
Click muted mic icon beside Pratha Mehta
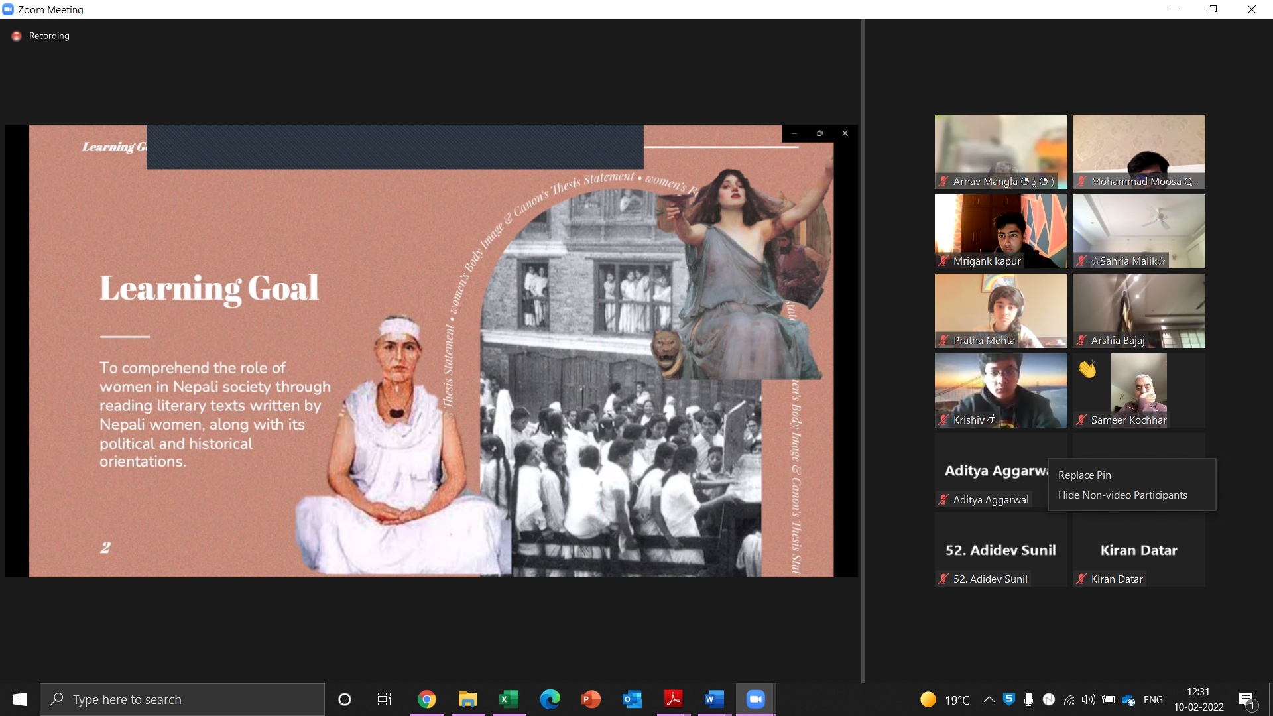(x=943, y=341)
